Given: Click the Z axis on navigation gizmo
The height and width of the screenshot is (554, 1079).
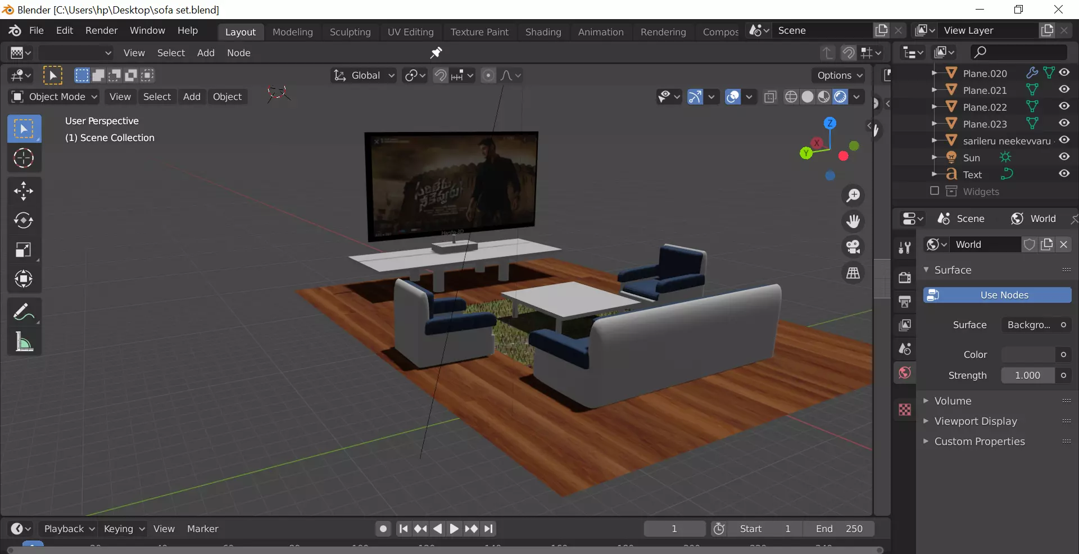Looking at the screenshot, I should tap(830, 123).
